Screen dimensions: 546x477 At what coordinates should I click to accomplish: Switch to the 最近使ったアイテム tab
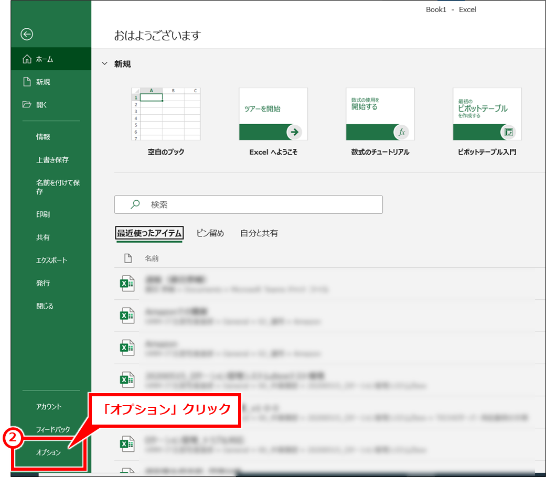point(149,233)
